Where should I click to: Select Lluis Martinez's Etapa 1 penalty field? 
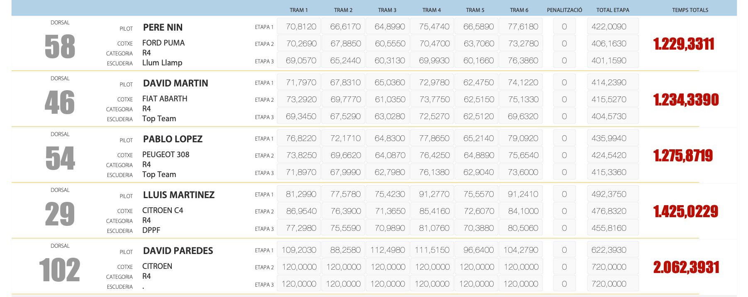[x=564, y=194]
